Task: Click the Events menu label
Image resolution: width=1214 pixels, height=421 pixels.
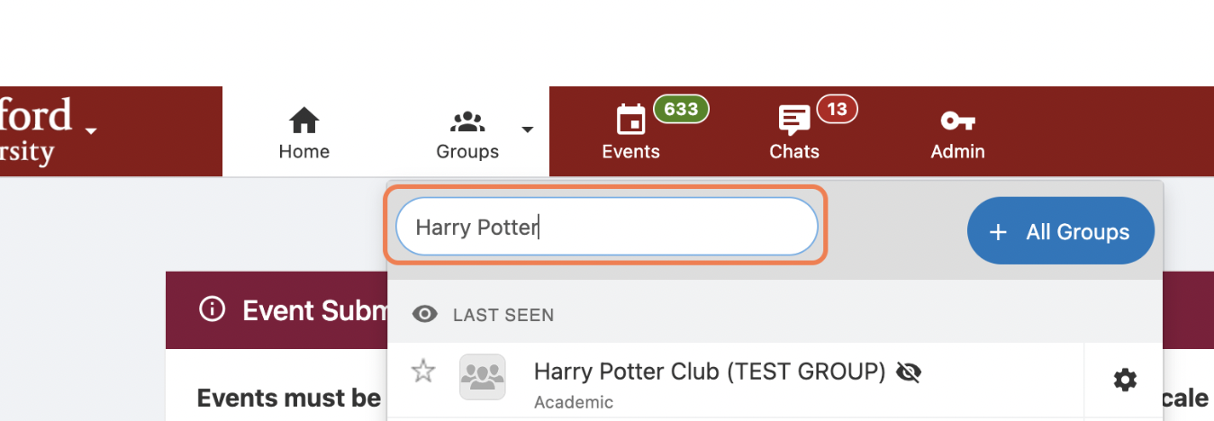Action: tap(630, 151)
